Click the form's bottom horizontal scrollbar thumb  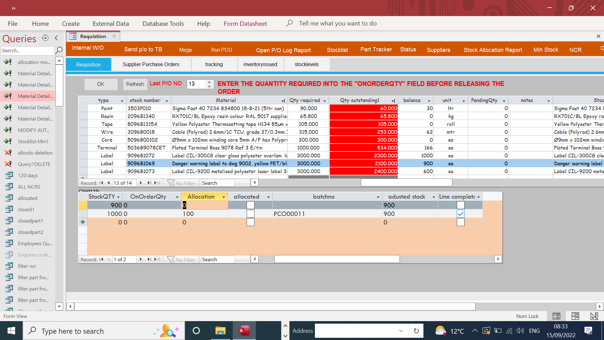coord(275,306)
